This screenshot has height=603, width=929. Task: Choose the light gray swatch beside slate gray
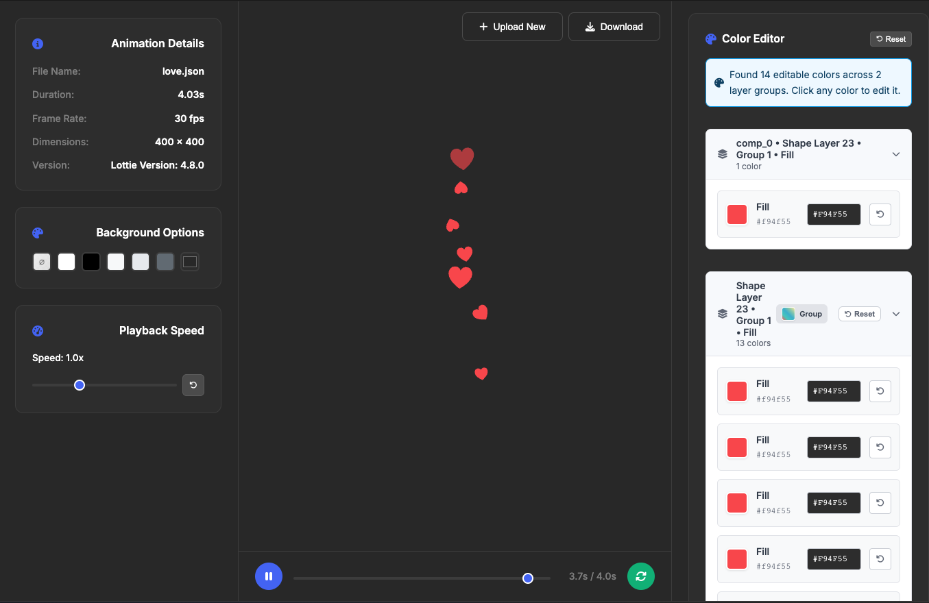pyautogui.click(x=141, y=262)
